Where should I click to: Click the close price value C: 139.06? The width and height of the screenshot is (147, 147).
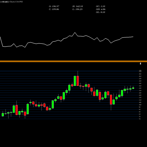click(x=54, y=9)
